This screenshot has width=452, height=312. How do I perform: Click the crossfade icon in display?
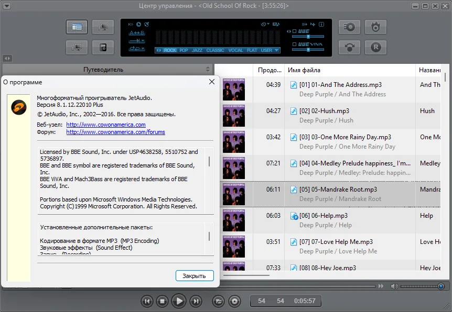[x=305, y=25]
